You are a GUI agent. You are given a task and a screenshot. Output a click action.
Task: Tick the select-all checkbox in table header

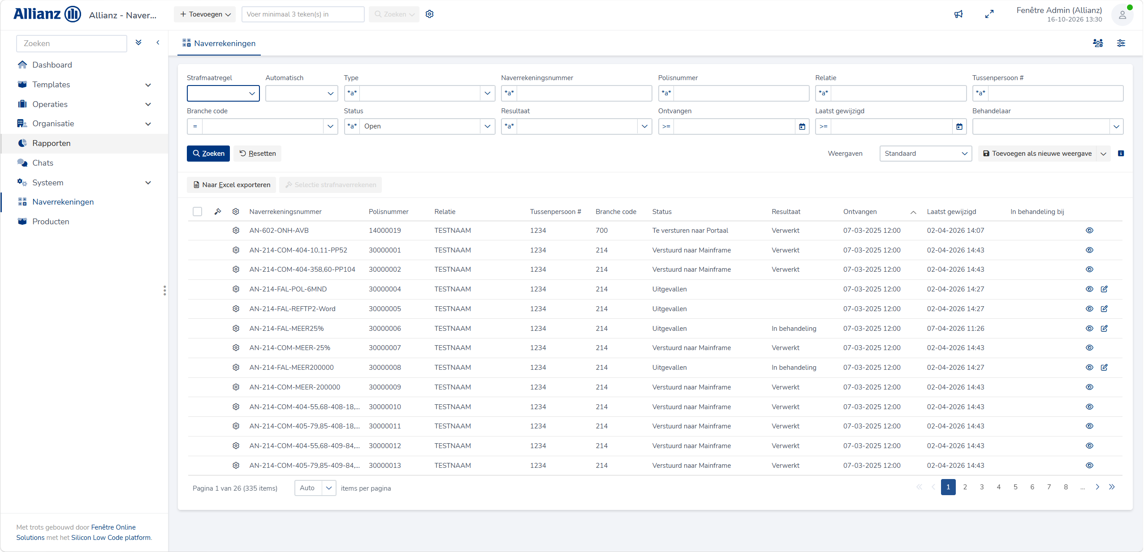[x=197, y=212]
